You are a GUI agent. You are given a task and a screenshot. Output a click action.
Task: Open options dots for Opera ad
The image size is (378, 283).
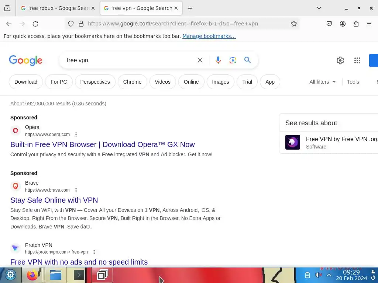coord(76,134)
